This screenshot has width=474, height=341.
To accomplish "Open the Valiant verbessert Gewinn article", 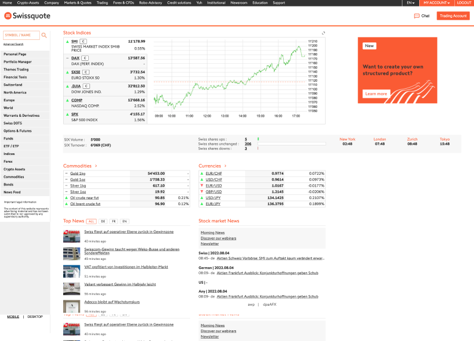I will pos(120,284).
